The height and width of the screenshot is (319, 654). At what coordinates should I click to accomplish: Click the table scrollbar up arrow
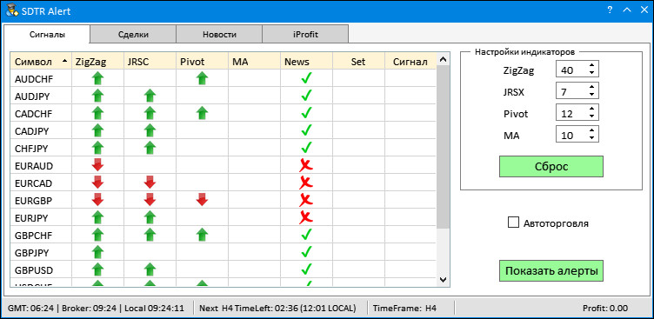click(x=443, y=59)
